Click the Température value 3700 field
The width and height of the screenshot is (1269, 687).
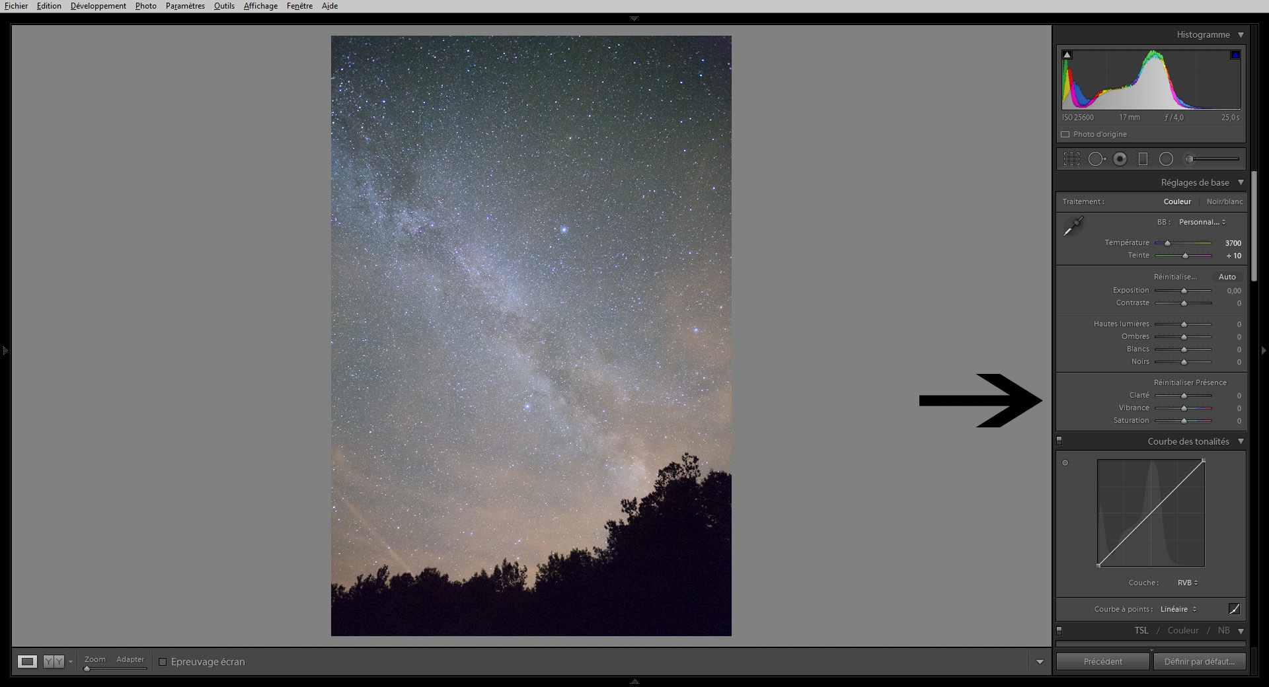1233,243
